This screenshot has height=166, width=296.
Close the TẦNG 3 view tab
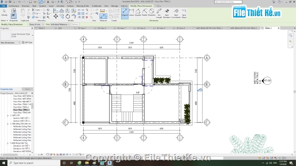278,28
